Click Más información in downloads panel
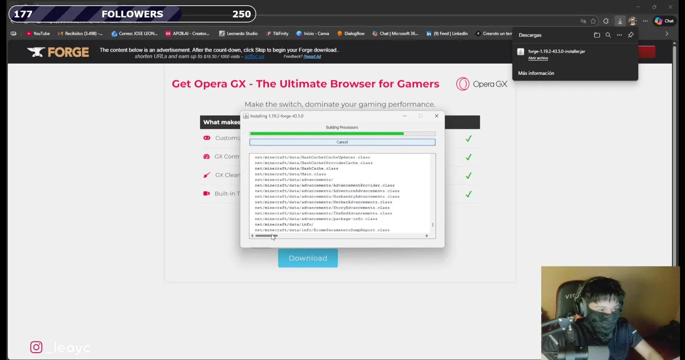Screen dimensions: 685x360 536,73
